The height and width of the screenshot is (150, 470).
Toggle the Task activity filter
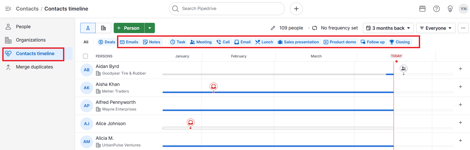178,42
